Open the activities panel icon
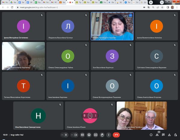Image resolution: width=180 pixels, height=140 pixels. [x=170, y=135]
